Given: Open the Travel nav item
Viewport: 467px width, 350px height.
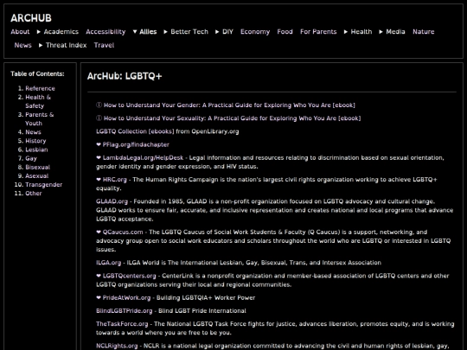Looking at the screenshot, I should tap(105, 45).
